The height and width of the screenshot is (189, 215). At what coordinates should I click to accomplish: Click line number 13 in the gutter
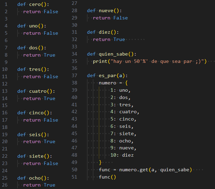pos(5,91)
